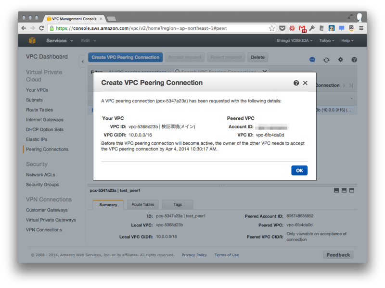
Task: Toggle browser fullscreen arrows icon
Action: pos(350,17)
